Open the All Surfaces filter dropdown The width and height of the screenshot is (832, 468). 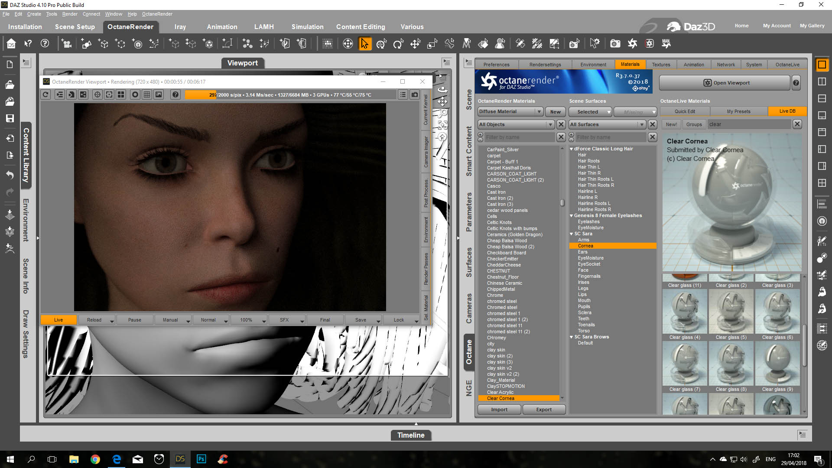tap(607, 124)
